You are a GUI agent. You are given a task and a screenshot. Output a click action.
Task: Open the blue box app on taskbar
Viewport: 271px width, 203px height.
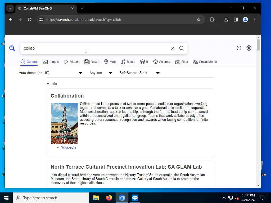click(x=135, y=198)
